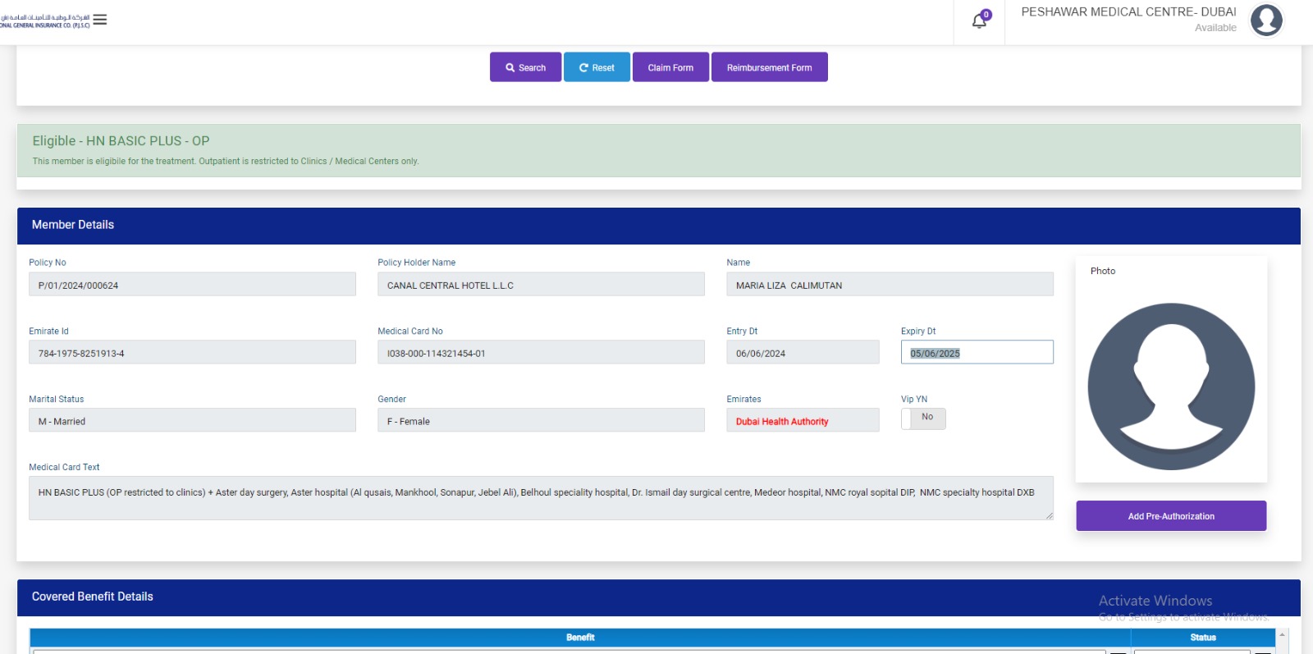The height and width of the screenshot is (654, 1313).
Task: Click the Medical Card Text area
Action: pyautogui.click(x=540, y=498)
